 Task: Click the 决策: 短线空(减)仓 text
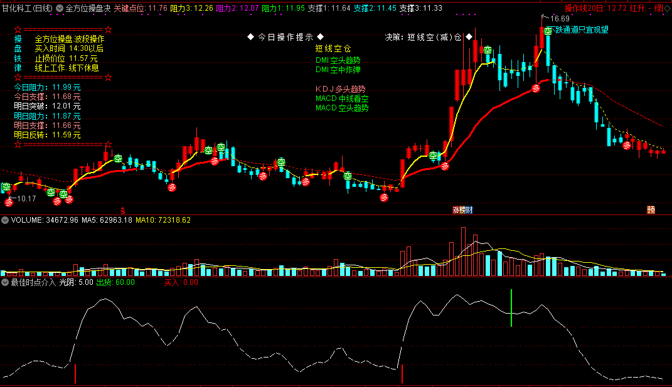(423, 37)
